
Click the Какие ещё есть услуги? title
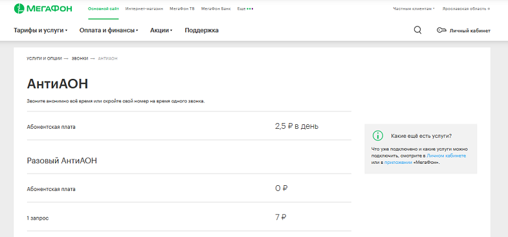[x=421, y=136]
